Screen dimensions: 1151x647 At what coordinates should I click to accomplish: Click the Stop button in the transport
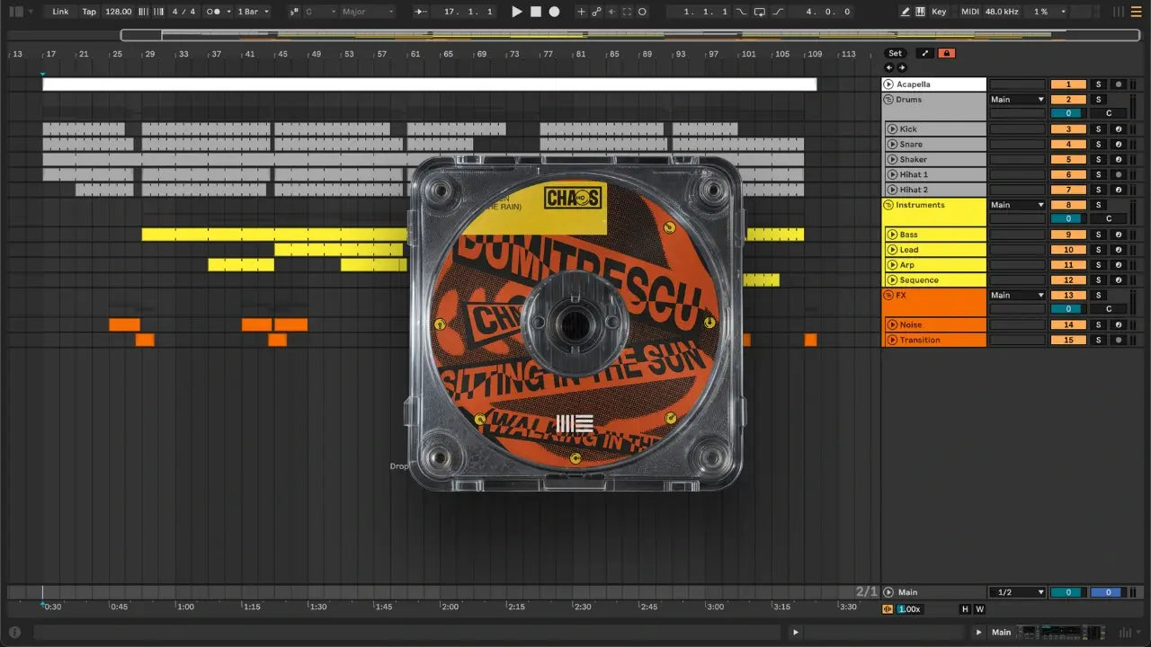[x=536, y=12]
